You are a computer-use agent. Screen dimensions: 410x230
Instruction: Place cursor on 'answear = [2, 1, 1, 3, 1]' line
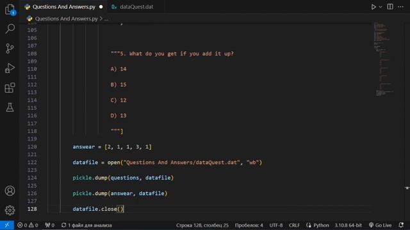[x=112, y=147]
